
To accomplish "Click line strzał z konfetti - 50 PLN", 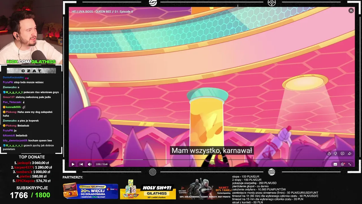I will click(247, 202).
